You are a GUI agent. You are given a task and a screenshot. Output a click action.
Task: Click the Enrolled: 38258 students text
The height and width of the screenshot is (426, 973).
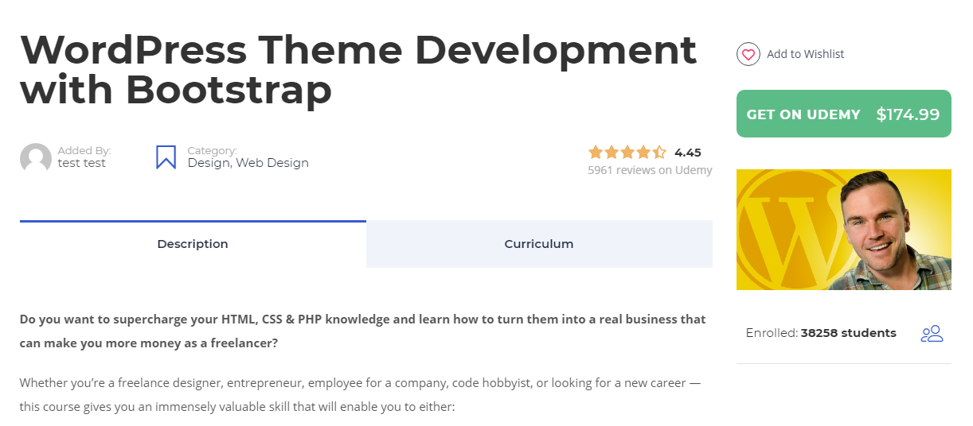[821, 333]
